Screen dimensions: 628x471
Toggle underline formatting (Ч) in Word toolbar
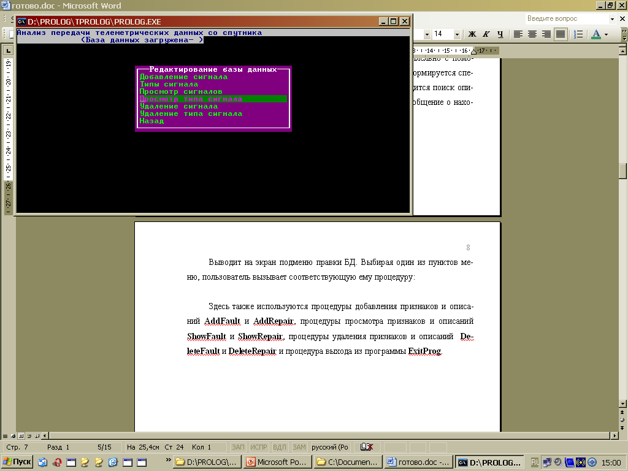500,34
